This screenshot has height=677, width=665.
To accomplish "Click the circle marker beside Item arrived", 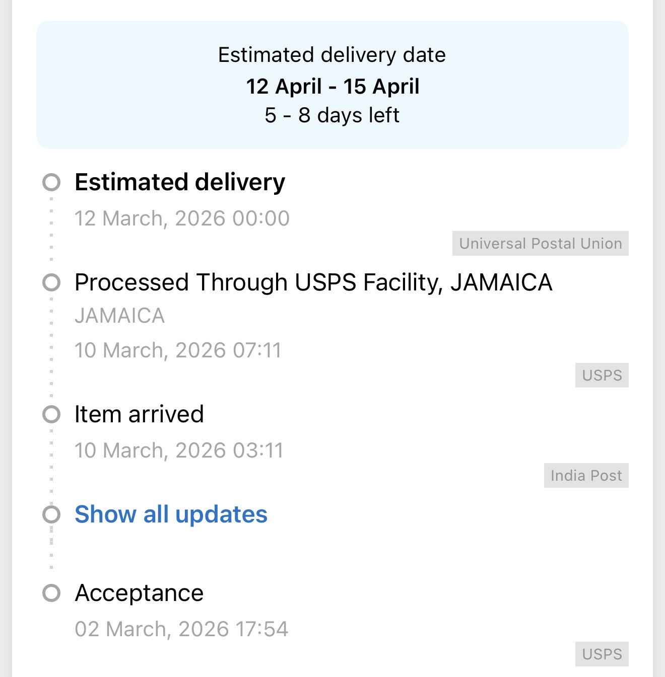I will (51, 414).
